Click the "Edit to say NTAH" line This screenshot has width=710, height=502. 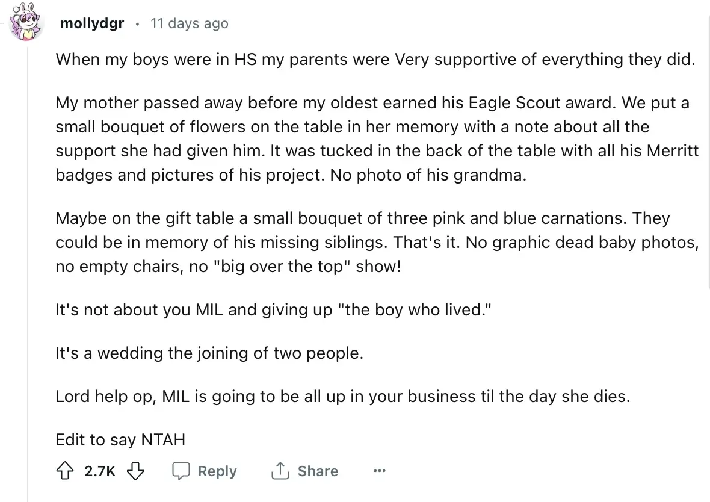(120, 439)
